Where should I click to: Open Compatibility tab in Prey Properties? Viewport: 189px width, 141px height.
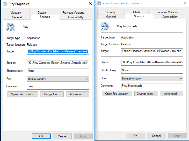pos(76,17)
